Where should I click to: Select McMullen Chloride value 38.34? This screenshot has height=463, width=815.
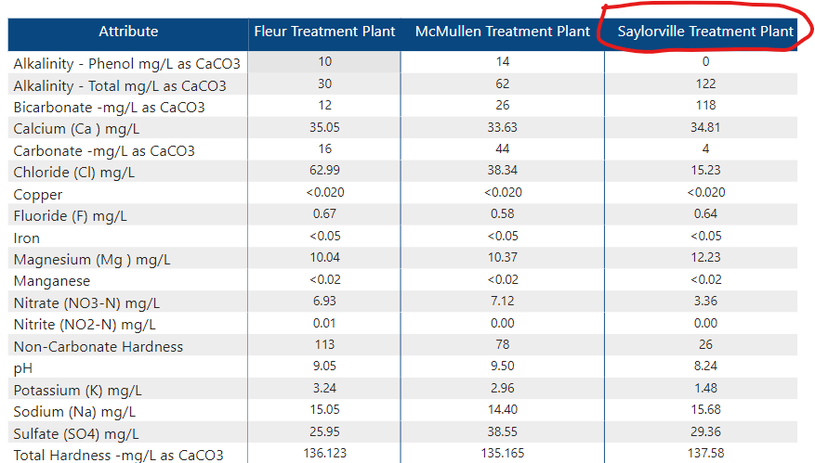pos(503,170)
